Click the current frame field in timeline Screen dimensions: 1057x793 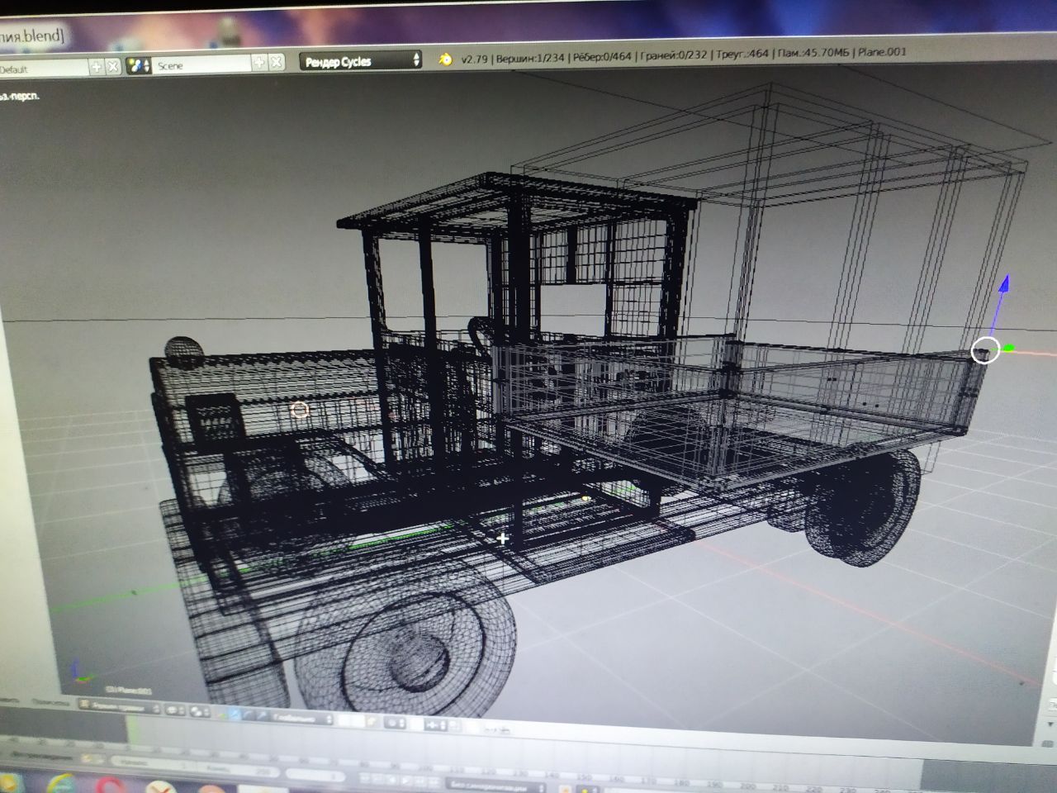[x=315, y=775]
